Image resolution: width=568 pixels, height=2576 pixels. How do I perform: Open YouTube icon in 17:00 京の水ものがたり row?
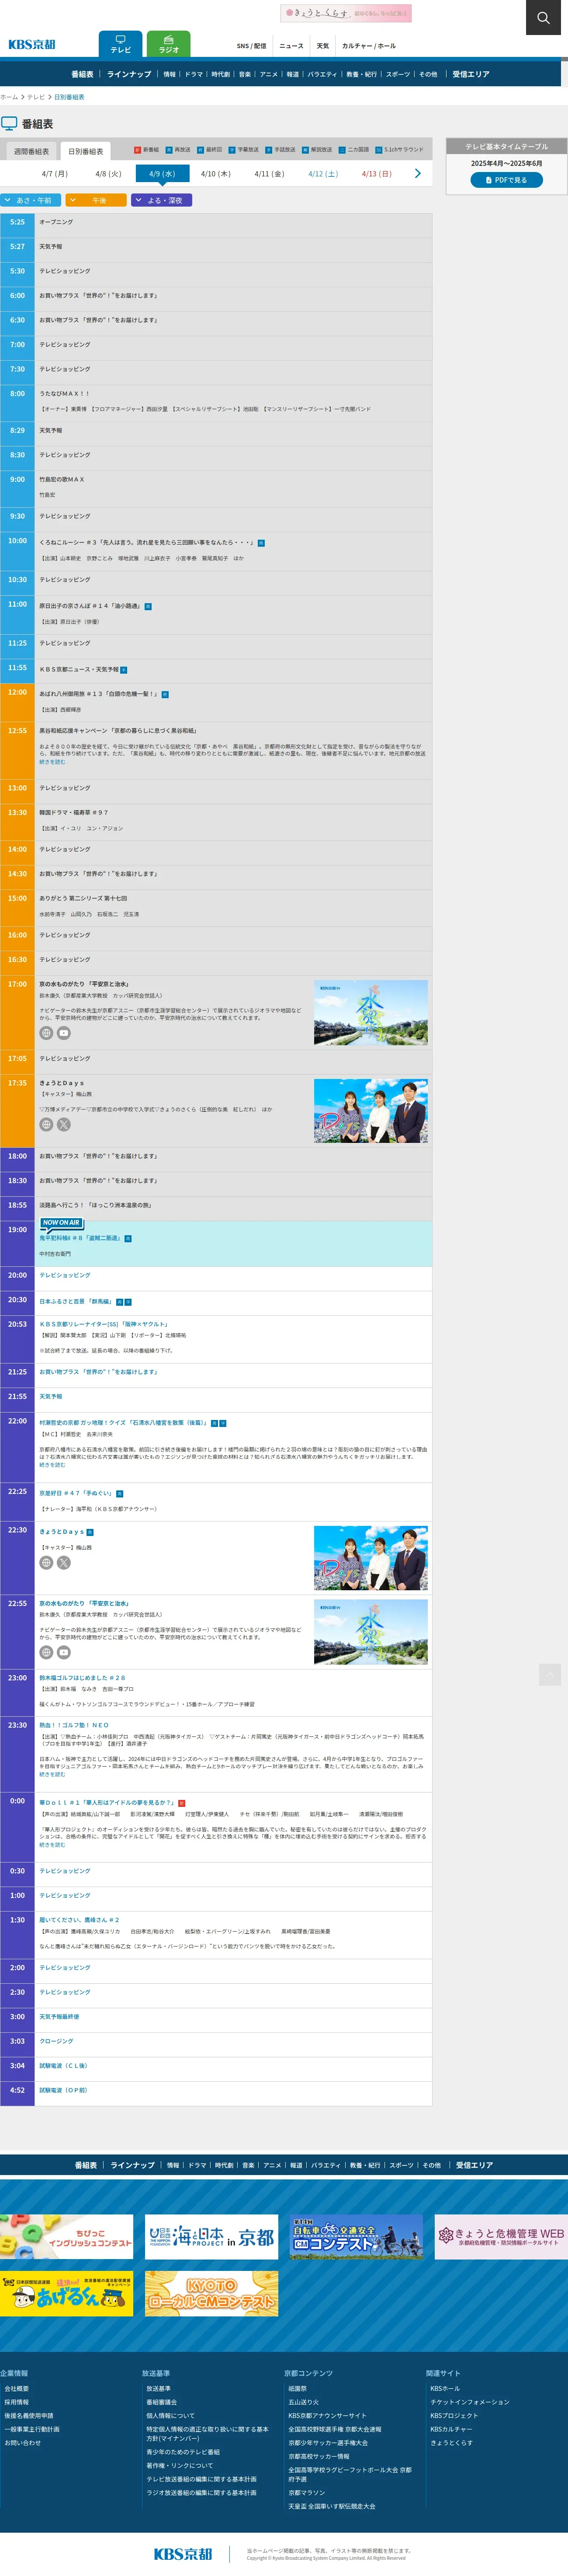pos(64,1033)
